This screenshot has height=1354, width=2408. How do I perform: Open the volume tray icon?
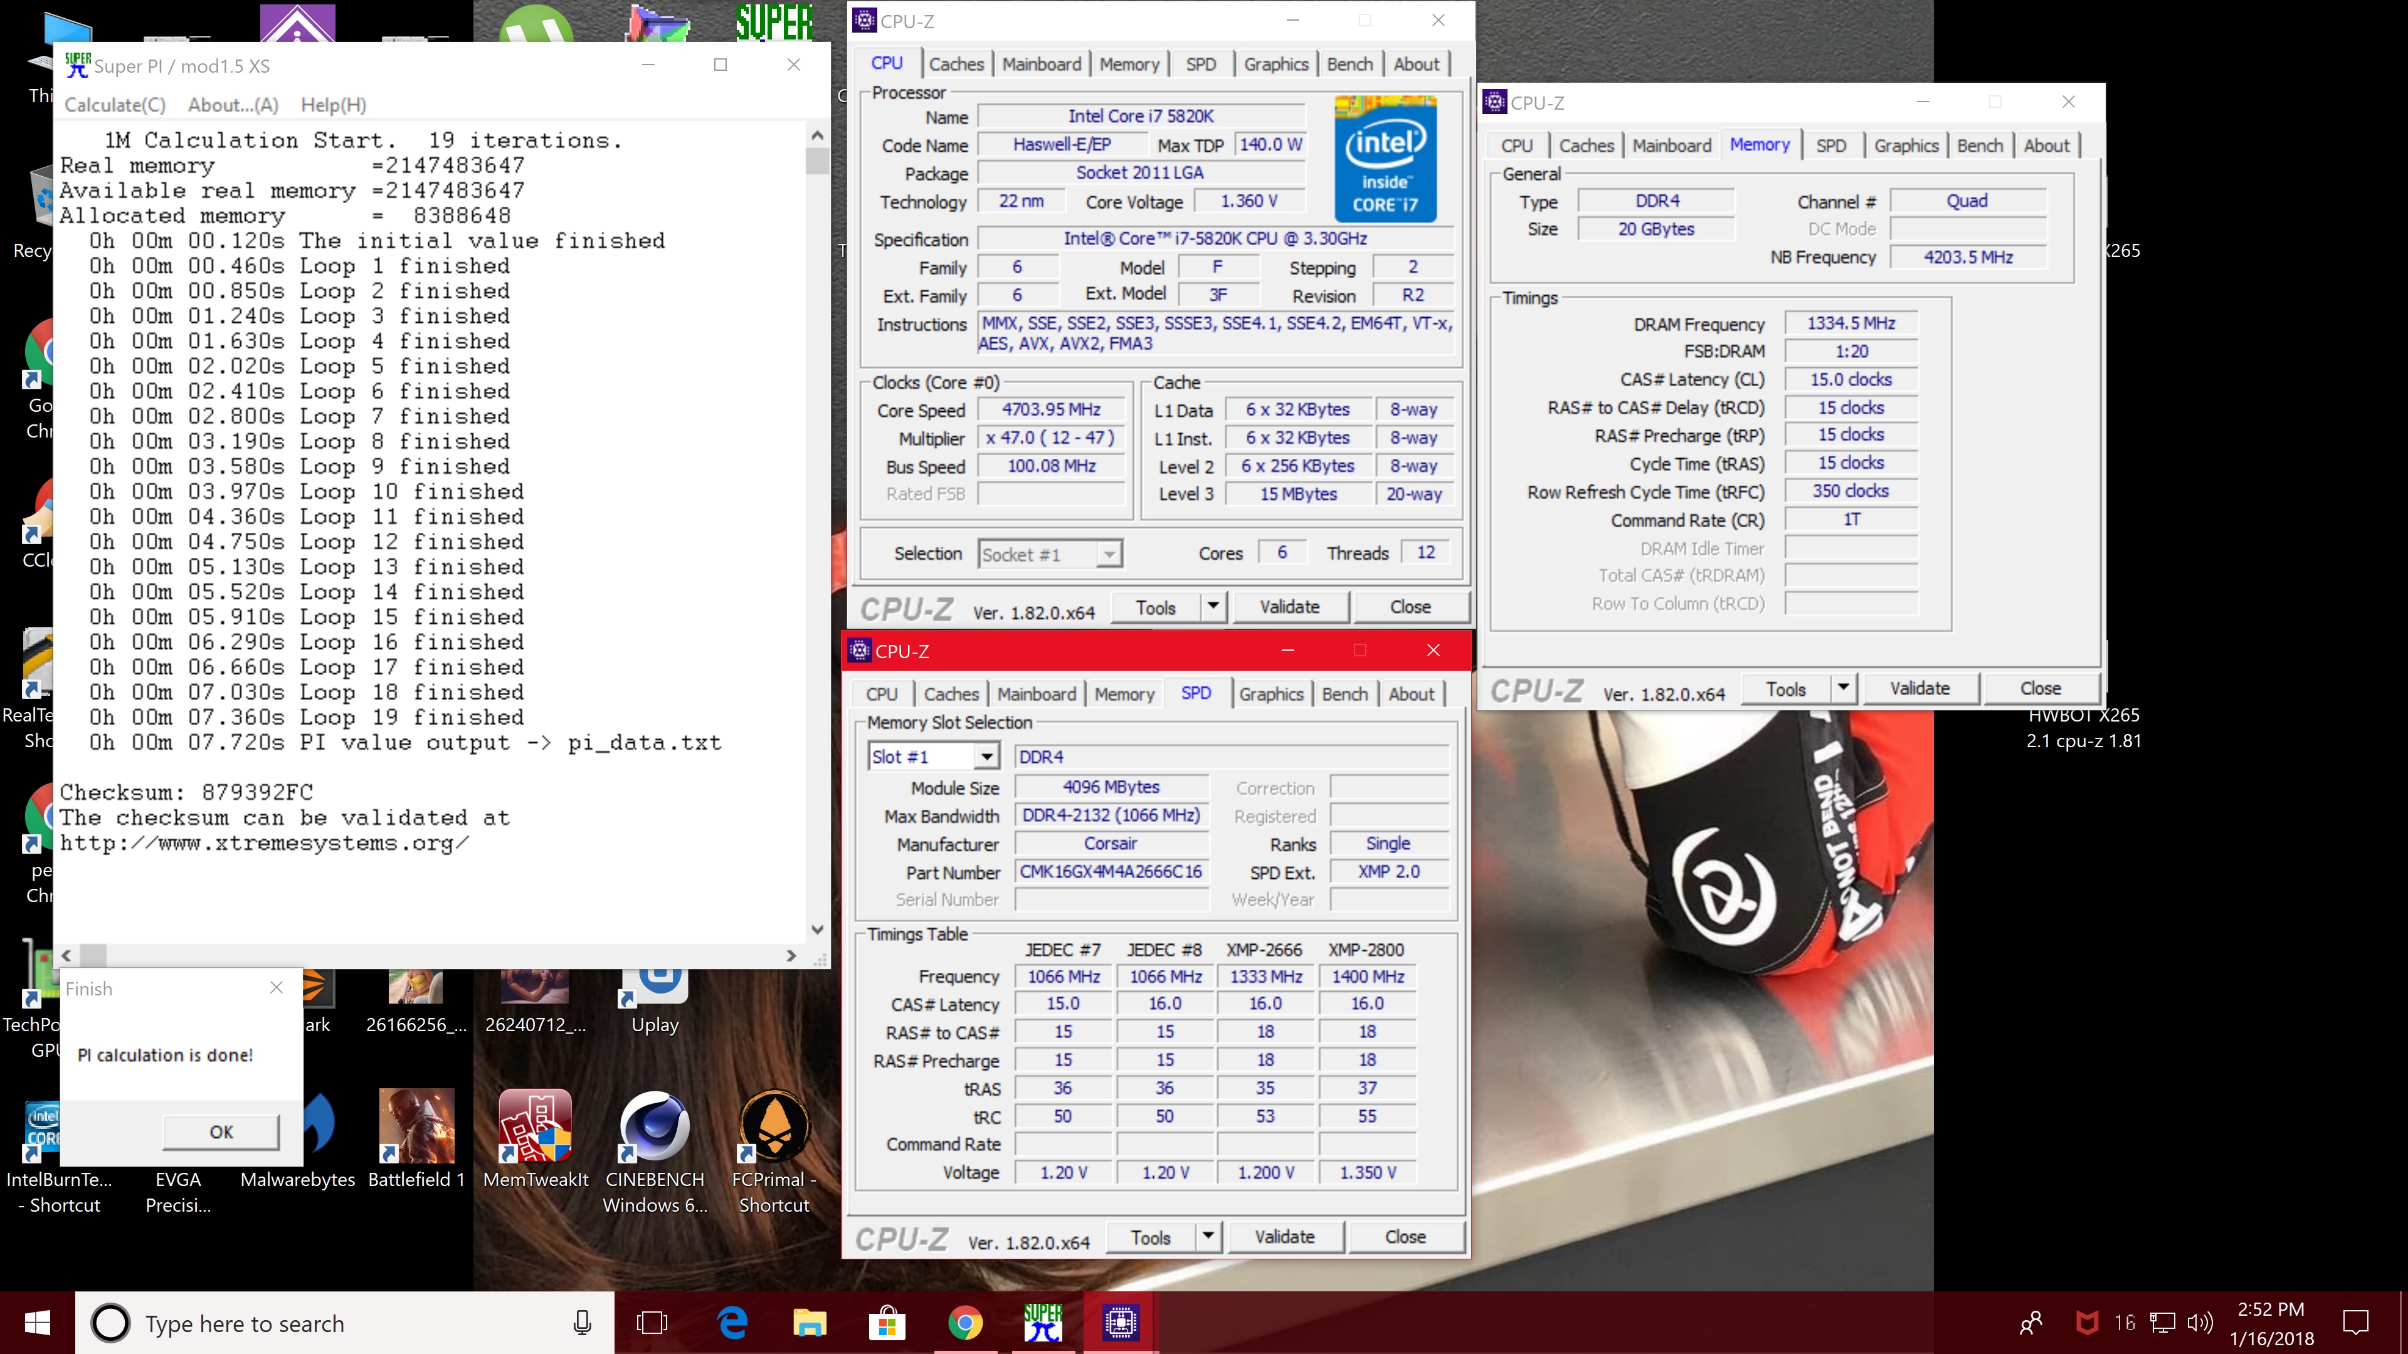(2200, 1323)
